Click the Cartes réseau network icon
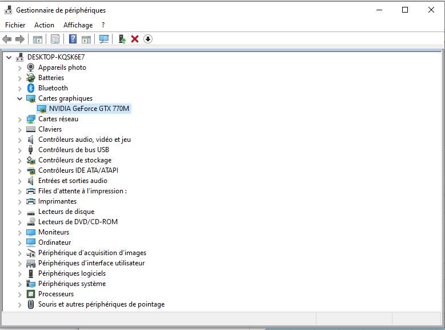Viewport: 445px width, 330px height. click(x=31, y=119)
